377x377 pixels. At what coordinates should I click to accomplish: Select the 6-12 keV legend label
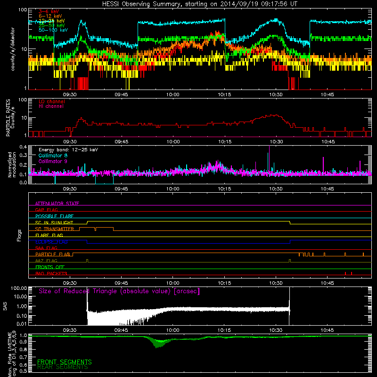[x=50, y=16]
